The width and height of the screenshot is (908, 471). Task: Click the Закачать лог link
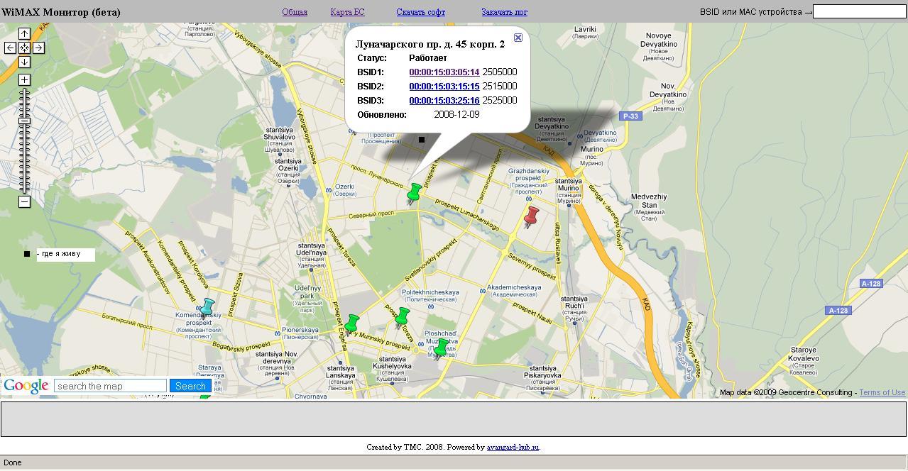tap(504, 12)
